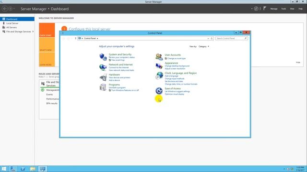Click Clock, Language, and Region globe icon

(159, 75)
